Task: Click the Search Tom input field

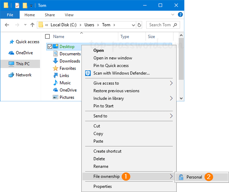Action: tap(160, 25)
